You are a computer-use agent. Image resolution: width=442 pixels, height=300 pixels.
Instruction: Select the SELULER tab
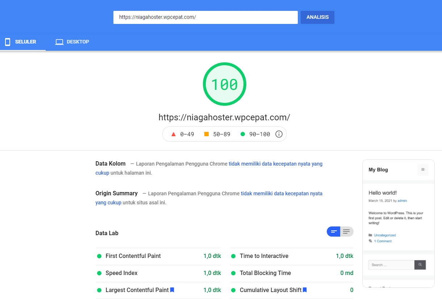pos(21,42)
